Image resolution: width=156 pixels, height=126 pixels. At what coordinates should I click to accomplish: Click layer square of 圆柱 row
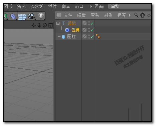pos(85,36)
